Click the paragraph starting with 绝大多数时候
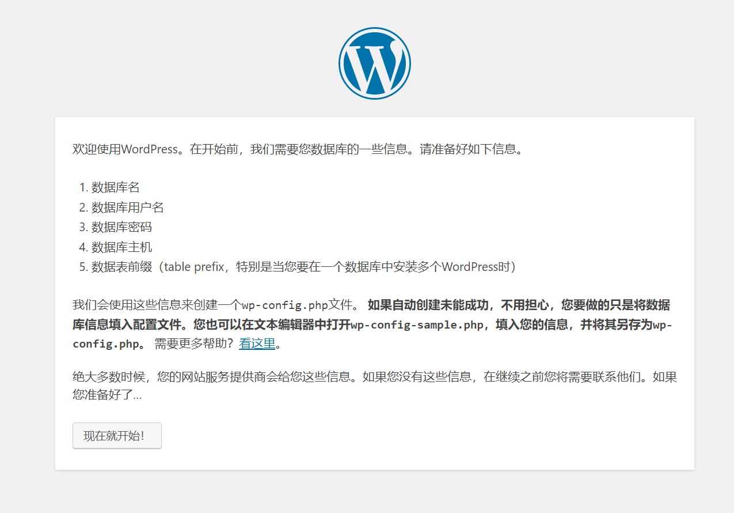 point(375,386)
